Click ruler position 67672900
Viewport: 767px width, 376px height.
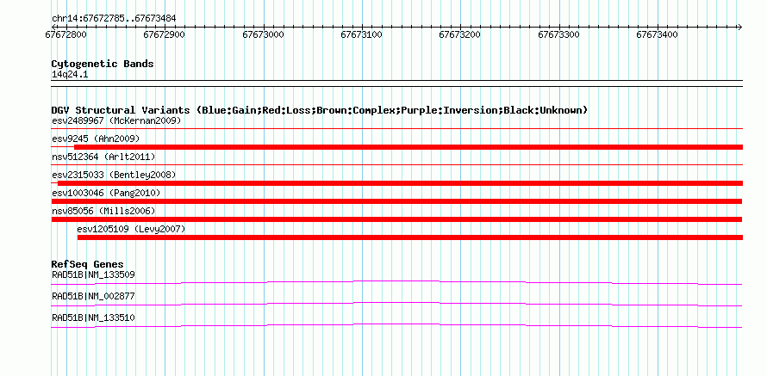click(x=165, y=34)
